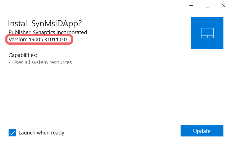232x147 pixels.
Task: Select the 'Install SynMsiDApp?' heading
Action: click(45, 23)
